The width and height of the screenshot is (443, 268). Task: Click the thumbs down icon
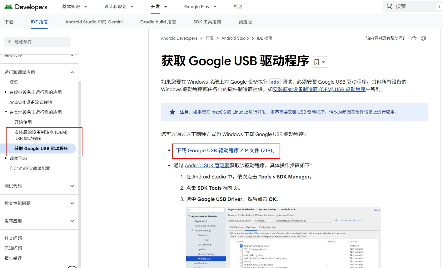tap(423, 38)
